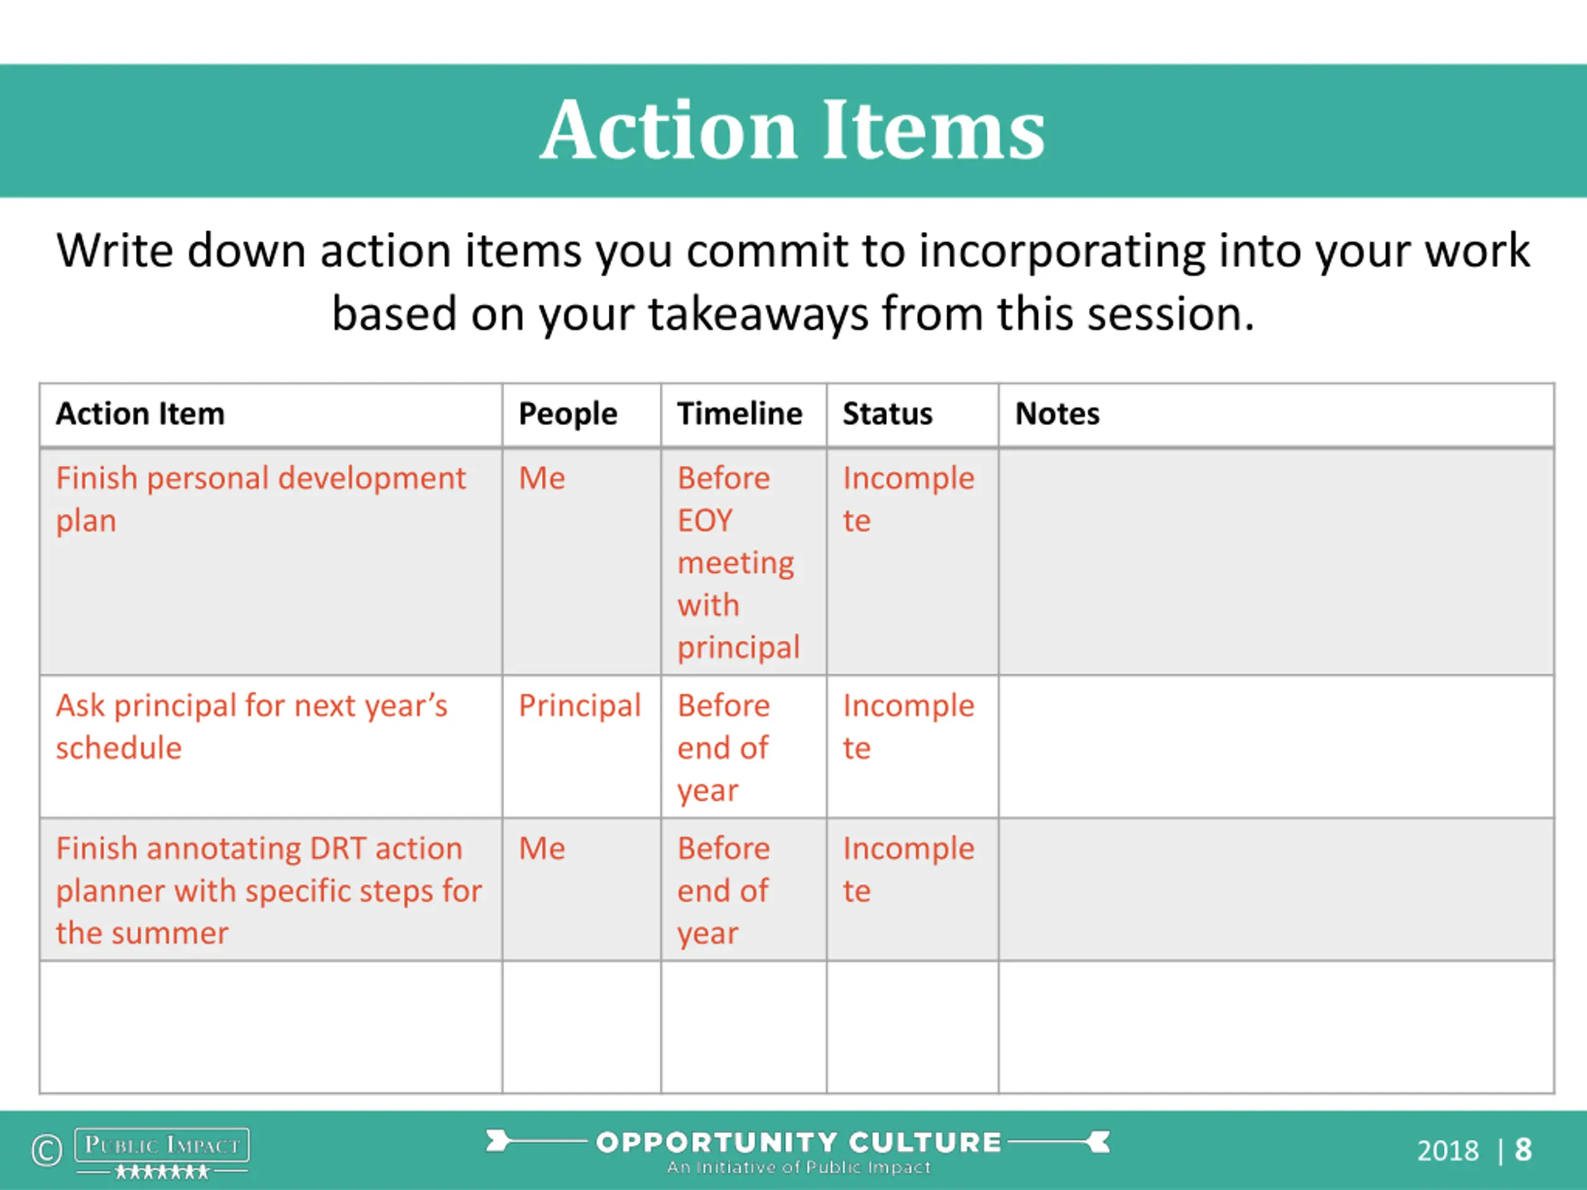This screenshot has height=1190, width=1587.
Task: Click the stars row under Public Impact
Action: 162,1172
